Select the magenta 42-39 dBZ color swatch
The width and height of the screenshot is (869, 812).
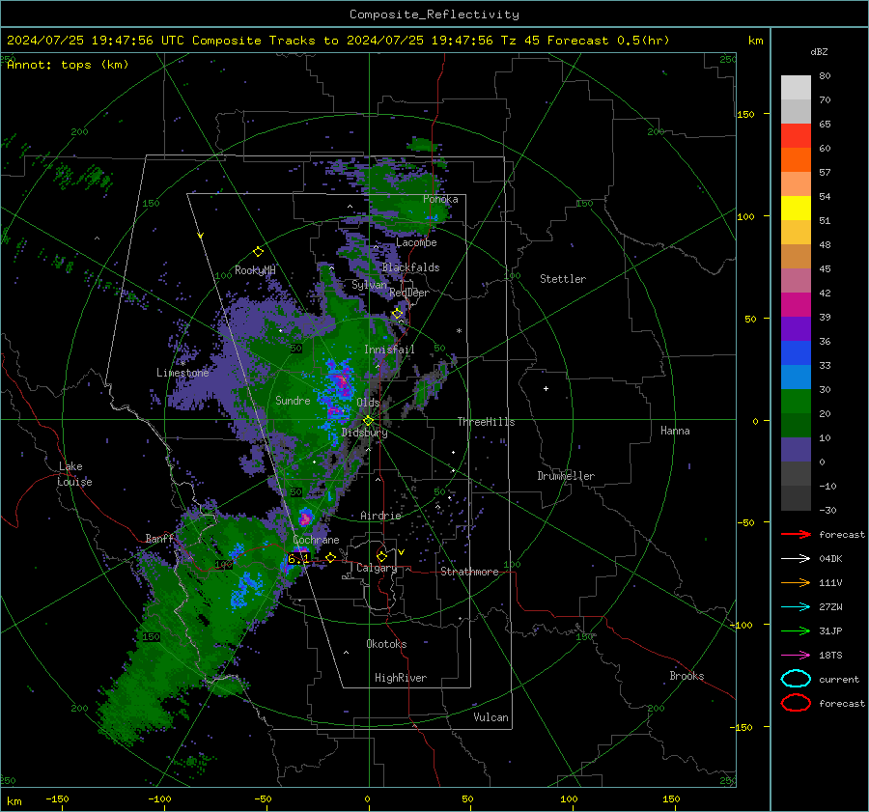pyautogui.click(x=796, y=304)
